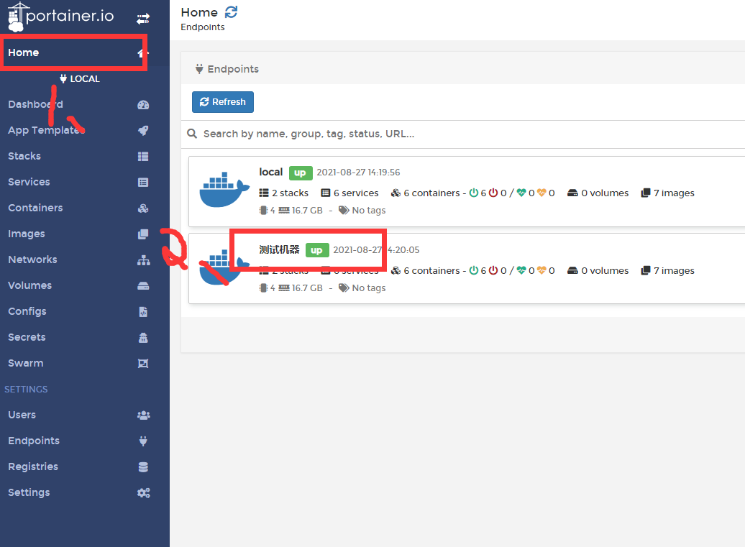Viewport: 745px width, 547px height.
Task: Click "7 images" in the local endpoint row
Action: [667, 193]
